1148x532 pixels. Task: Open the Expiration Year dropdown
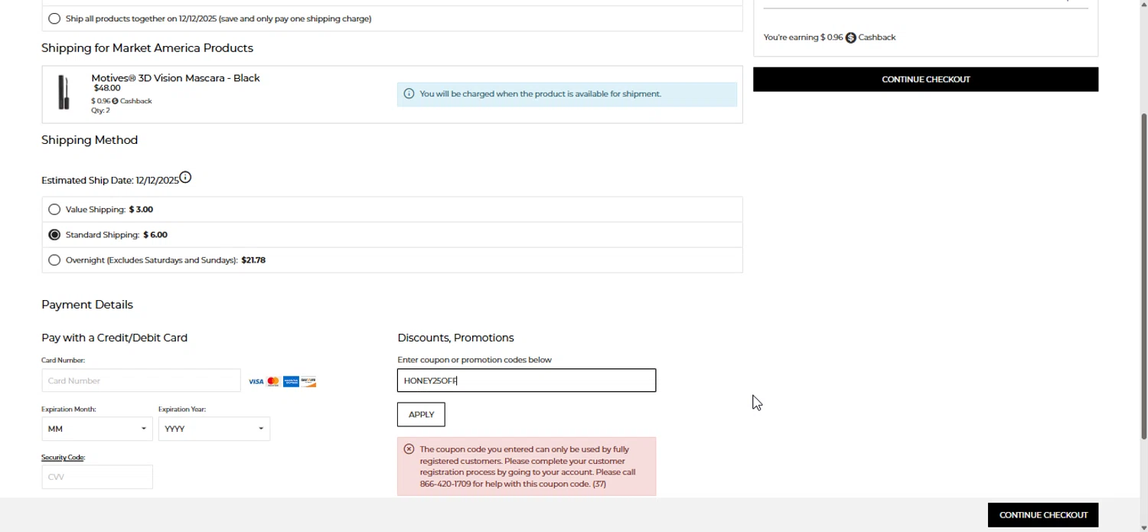point(214,429)
